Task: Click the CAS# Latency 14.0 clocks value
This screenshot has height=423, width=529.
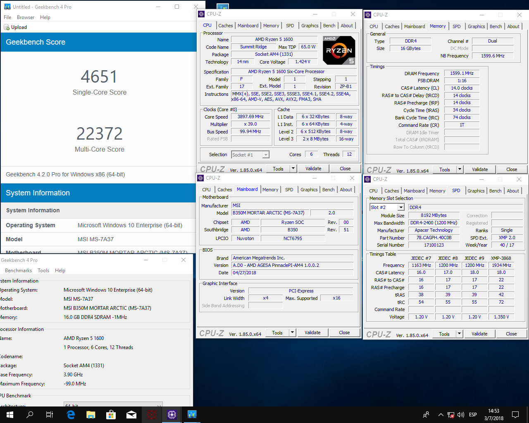Action: (x=462, y=88)
